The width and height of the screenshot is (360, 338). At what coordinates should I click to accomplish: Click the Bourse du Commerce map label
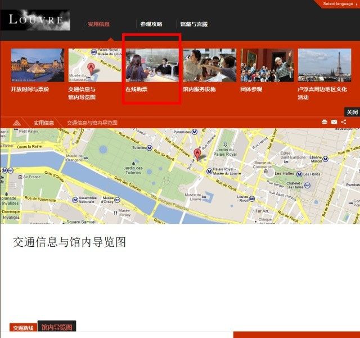click(263, 165)
